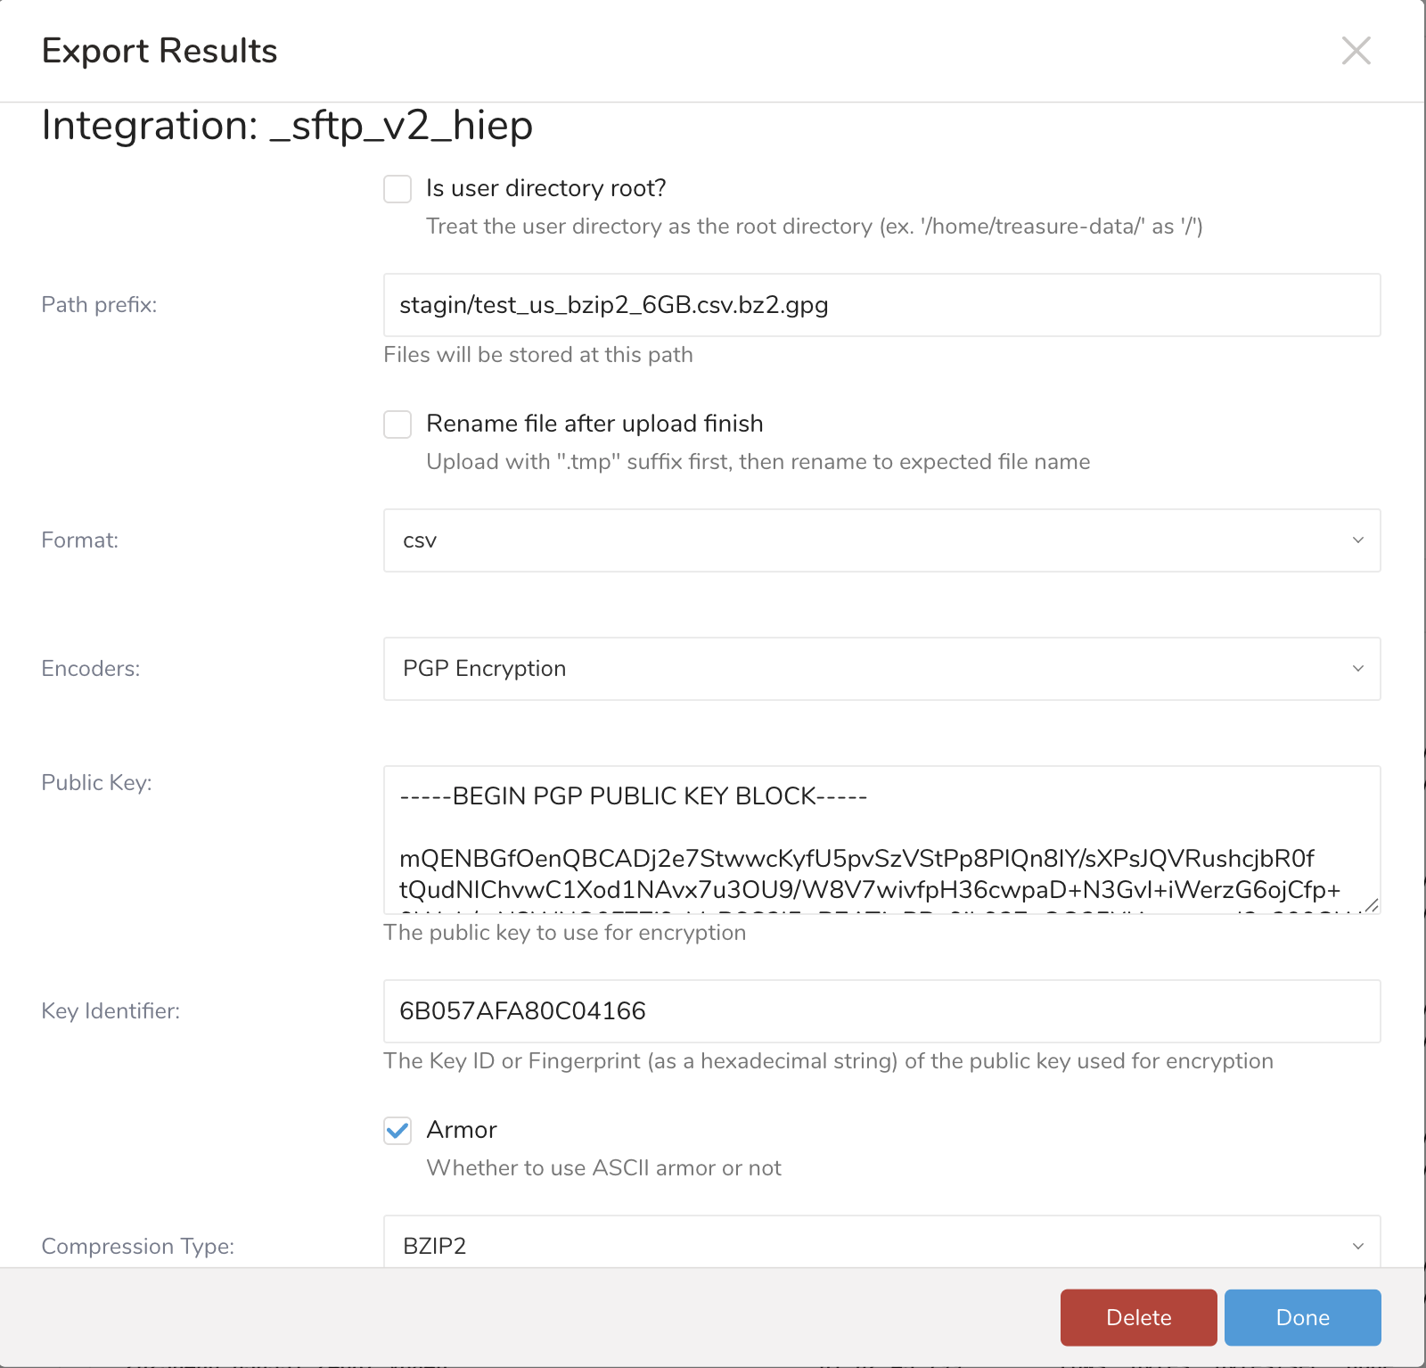Uncheck the Armor checkbox
The image size is (1426, 1368).
[x=397, y=1131]
